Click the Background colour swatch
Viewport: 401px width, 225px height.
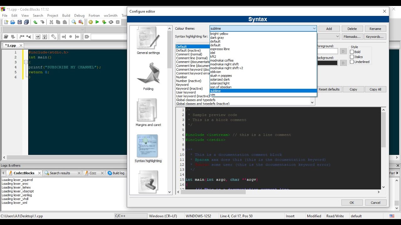click(x=327, y=63)
